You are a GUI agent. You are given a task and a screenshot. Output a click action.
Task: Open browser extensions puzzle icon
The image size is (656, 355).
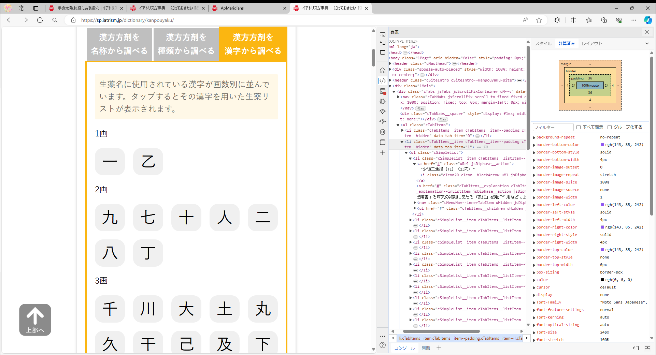click(557, 20)
